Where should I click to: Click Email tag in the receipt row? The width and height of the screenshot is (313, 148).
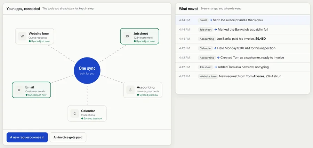coord(203,20)
